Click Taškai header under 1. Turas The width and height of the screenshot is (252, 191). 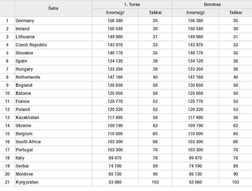(x=155, y=13)
